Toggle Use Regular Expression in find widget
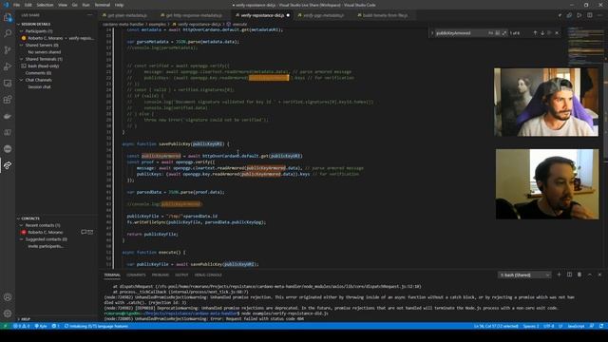This screenshot has height=342, width=608. (504, 33)
